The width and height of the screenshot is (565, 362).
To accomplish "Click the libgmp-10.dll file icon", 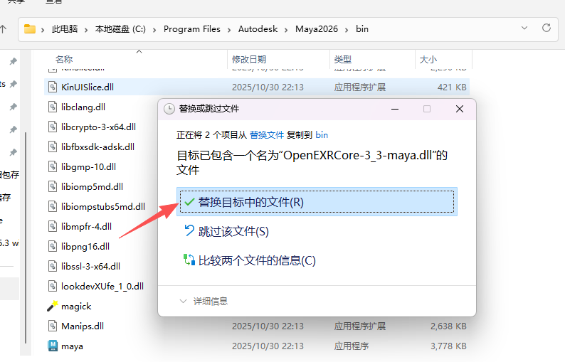I will coord(53,166).
